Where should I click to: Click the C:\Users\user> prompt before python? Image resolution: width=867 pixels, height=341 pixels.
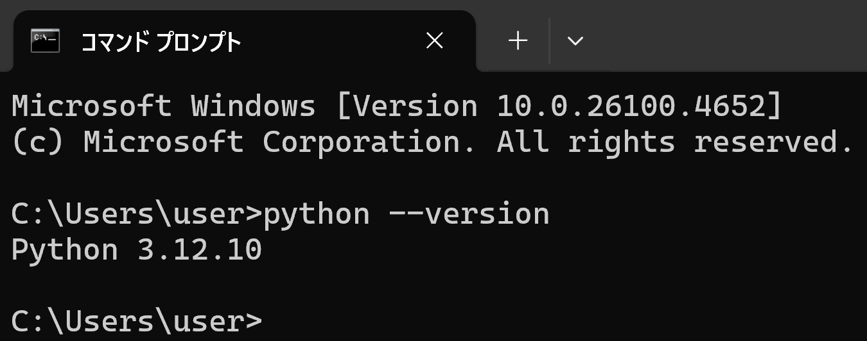click(x=137, y=215)
